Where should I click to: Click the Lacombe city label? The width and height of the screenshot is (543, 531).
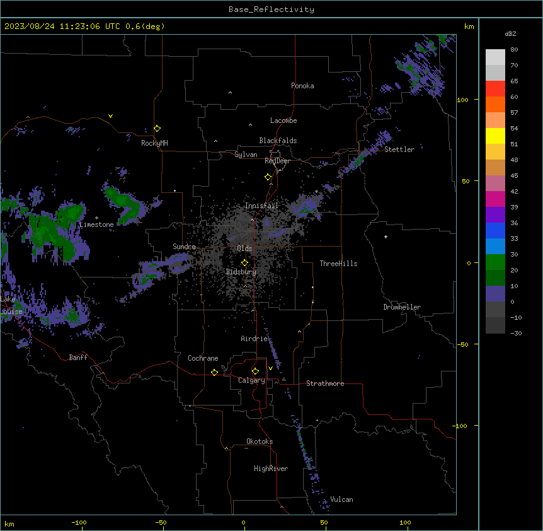click(x=283, y=120)
